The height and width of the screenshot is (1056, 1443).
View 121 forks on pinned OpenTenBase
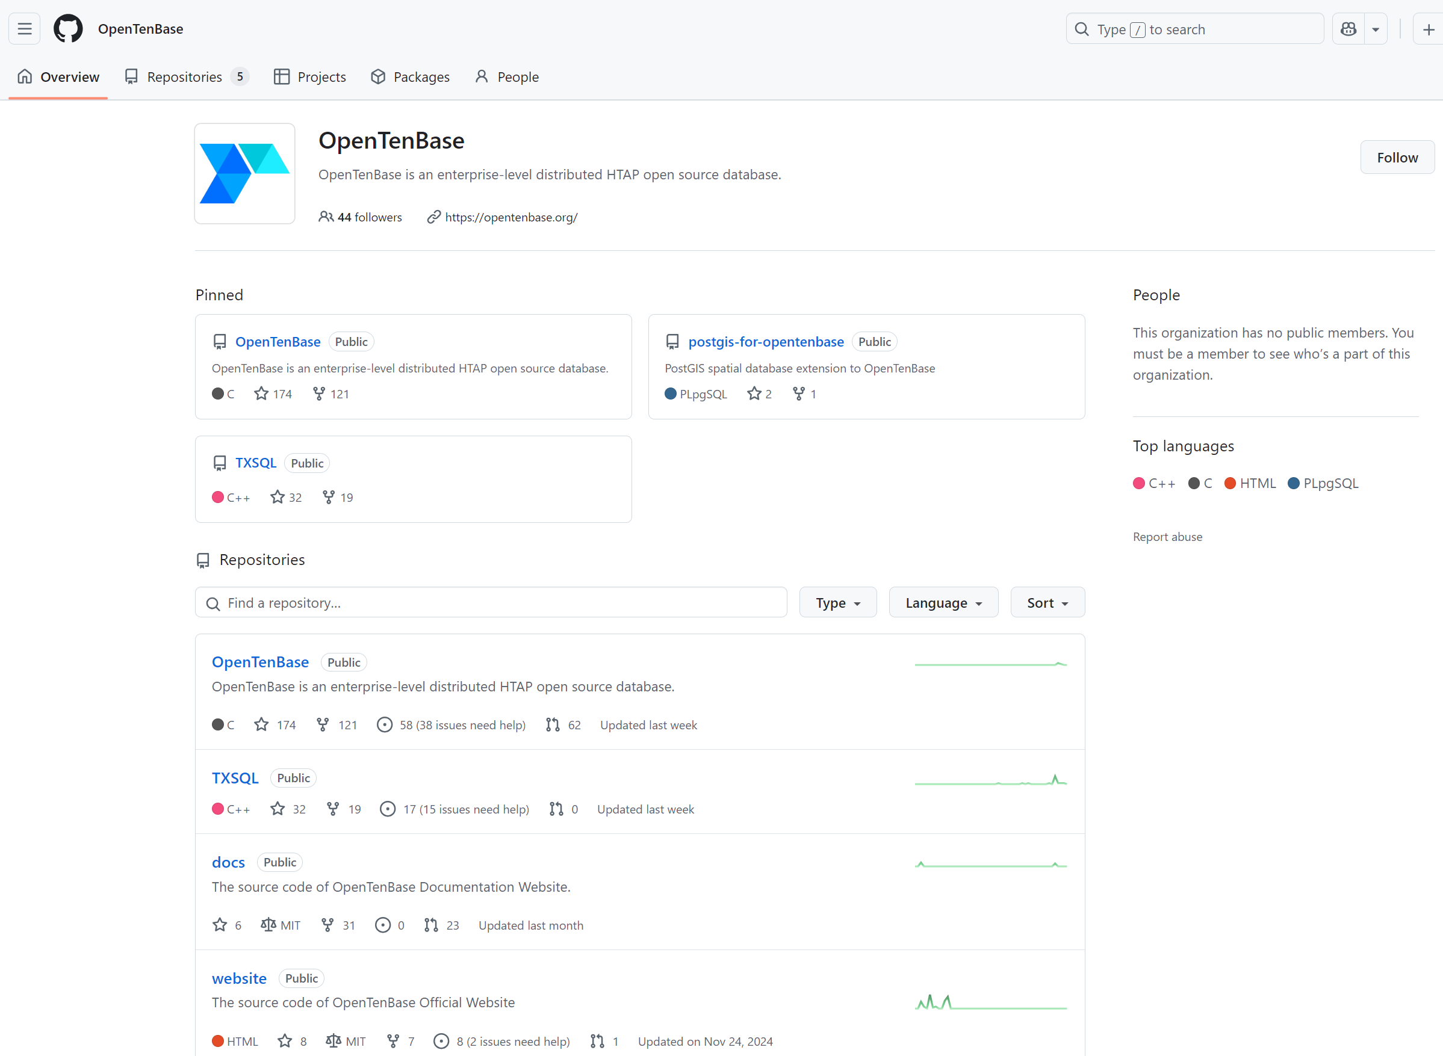[x=330, y=394]
